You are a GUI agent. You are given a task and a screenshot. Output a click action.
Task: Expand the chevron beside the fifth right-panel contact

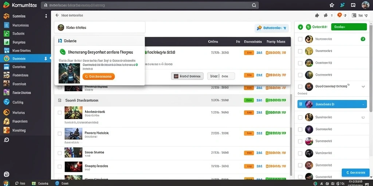tap(363, 86)
